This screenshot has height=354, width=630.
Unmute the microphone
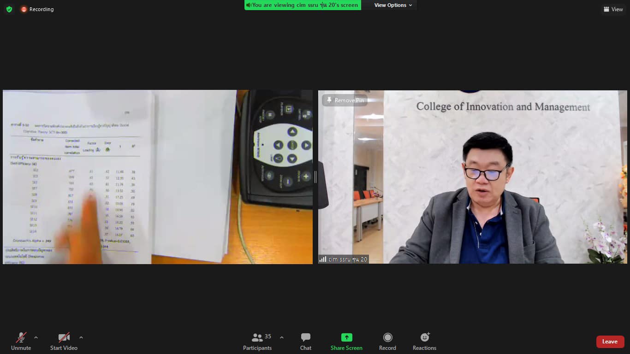(21, 342)
